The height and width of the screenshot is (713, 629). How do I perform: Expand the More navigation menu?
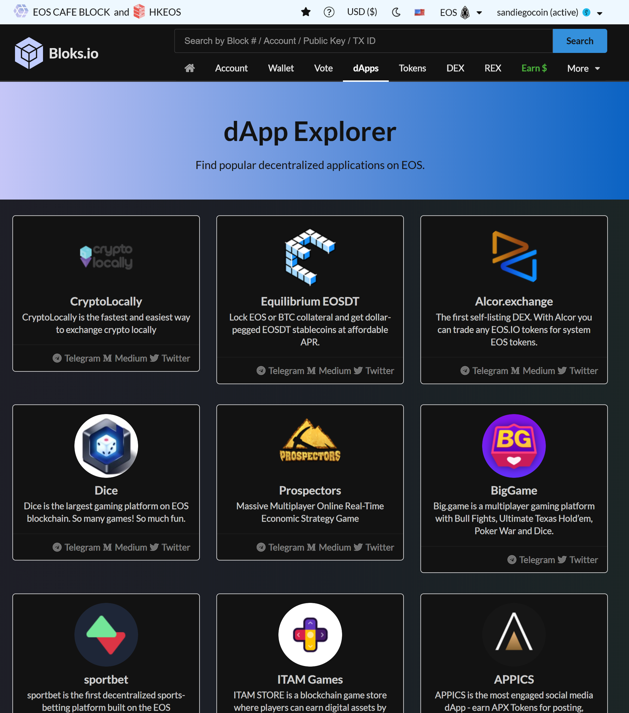583,68
